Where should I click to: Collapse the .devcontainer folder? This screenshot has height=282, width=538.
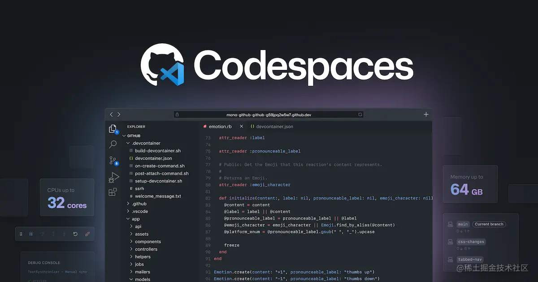tap(128, 143)
